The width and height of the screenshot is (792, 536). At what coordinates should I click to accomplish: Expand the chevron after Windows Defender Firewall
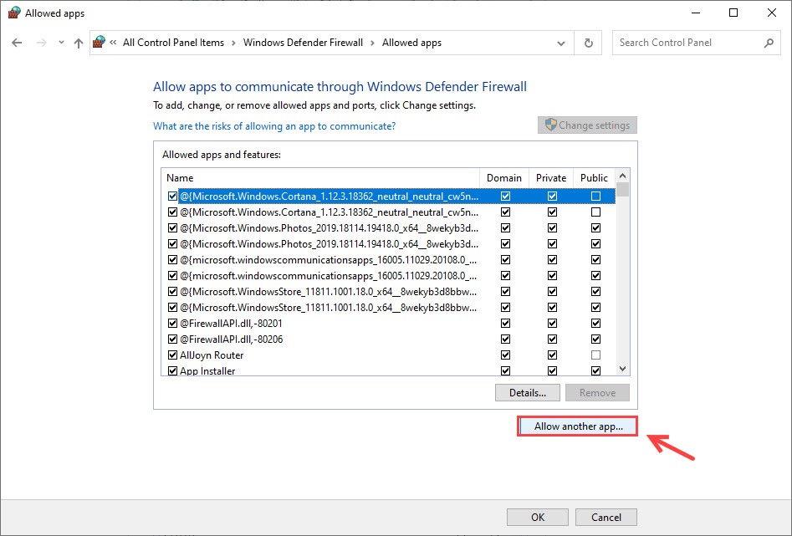click(372, 43)
